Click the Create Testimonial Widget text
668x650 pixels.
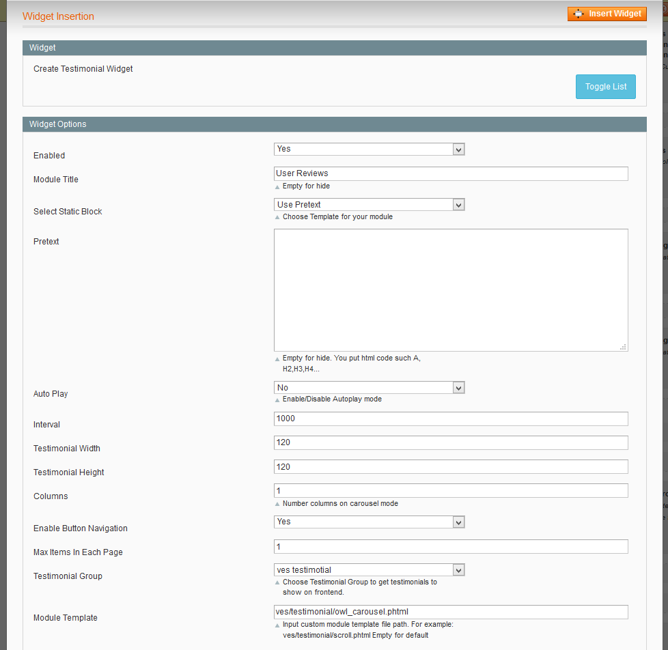[x=83, y=69]
